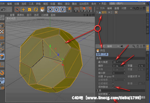Screen dimensions: 150x103
Task: Switch to Polygons mode
Action: (x=2, y=57)
